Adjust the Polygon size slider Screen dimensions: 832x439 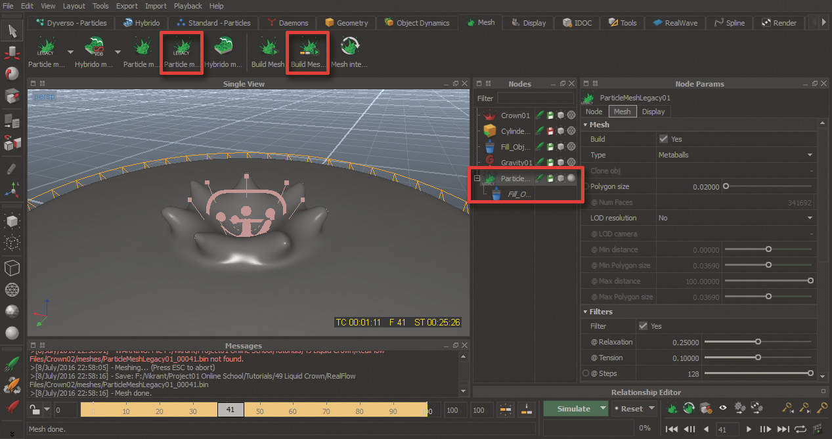point(767,186)
